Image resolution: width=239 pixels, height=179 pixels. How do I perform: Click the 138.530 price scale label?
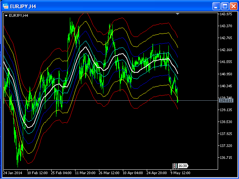(x=226, y=122)
